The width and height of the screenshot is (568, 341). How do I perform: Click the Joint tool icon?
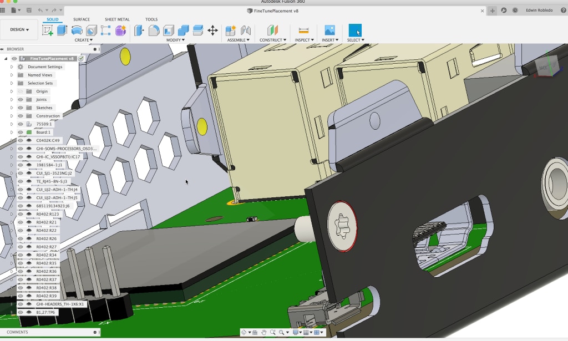(246, 30)
